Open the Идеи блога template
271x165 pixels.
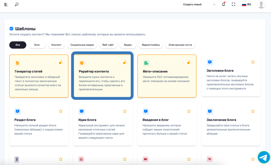pos(103,125)
